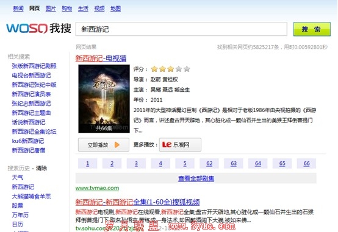338x232 pixels.
Task: Clear search history with 清除
Action: (x=41, y=168)
